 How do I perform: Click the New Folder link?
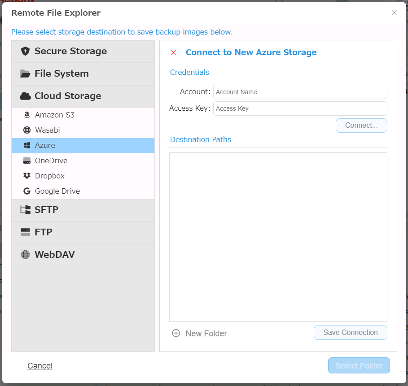tap(206, 333)
